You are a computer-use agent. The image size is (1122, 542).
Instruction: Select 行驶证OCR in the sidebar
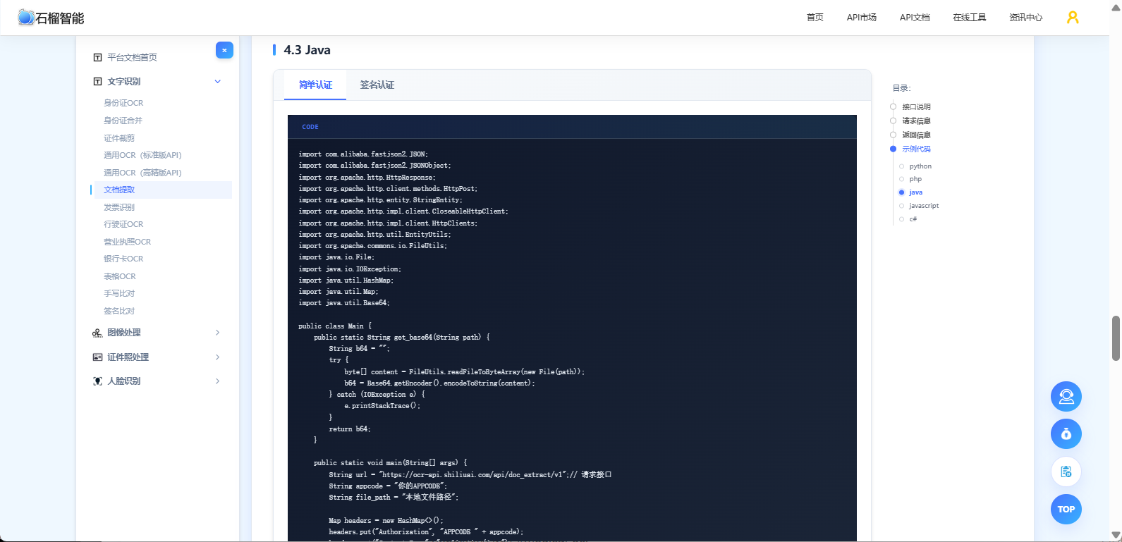click(123, 224)
